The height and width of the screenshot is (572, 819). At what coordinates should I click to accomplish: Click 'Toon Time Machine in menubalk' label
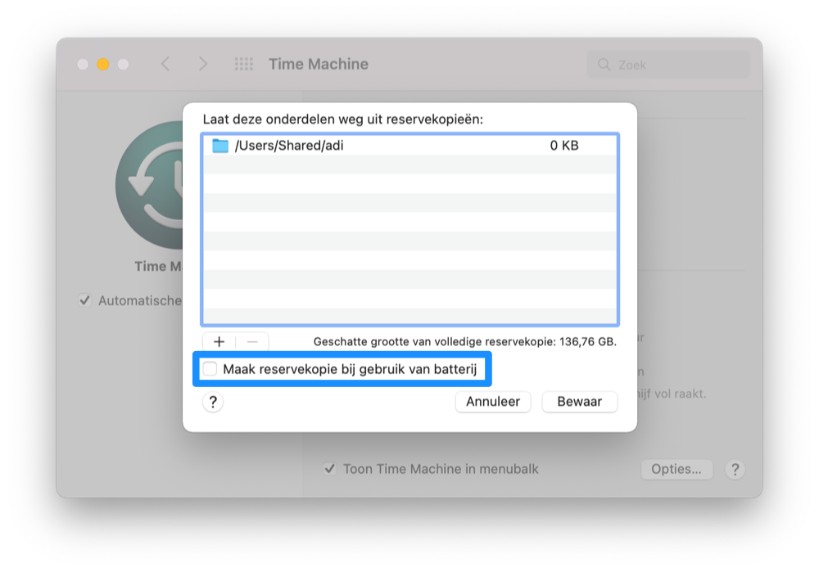pos(441,469)
